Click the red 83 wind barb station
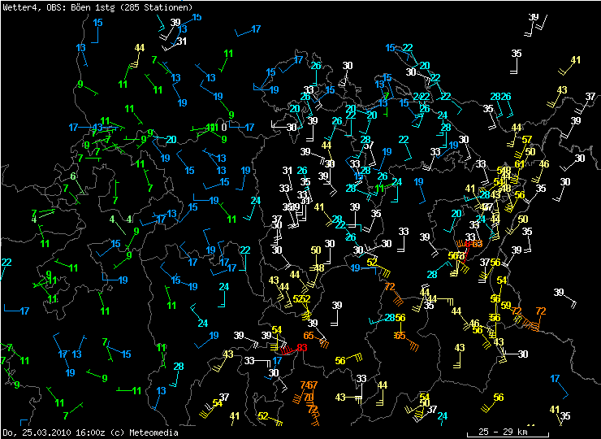601x439 pixels. (302, 348)
